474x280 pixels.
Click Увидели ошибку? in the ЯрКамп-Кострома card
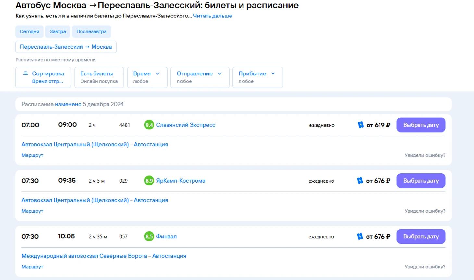425,211
